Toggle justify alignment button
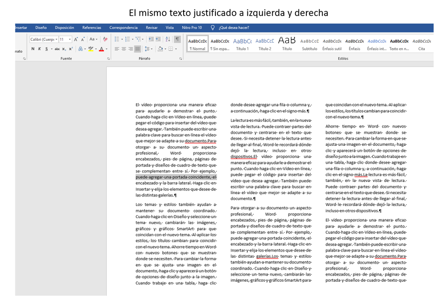The width and height of the screenshot is (445, 301). click(137, 49)
